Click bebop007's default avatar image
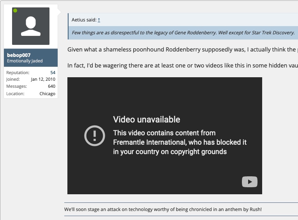Viewport: 298px width, 220px height. (31, 26)
